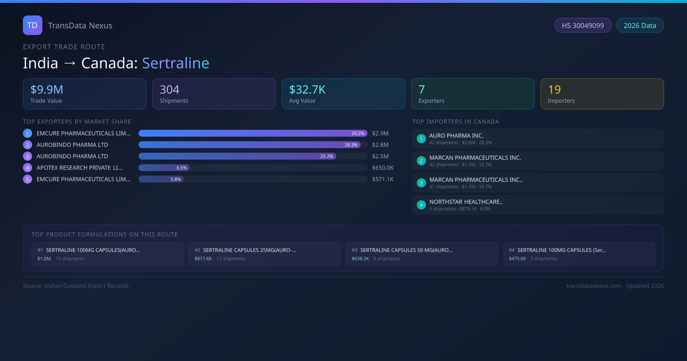Viewport: 687px width, 361px height.
Task: Select the rank 4 badge next to NORTHSTAR HEALTHCARE
Action: point(421,205)
